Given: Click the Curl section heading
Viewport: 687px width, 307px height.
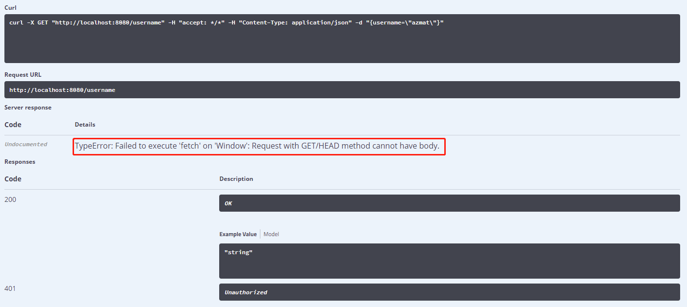Looking at the screenshot, I should tap(10, 8).
